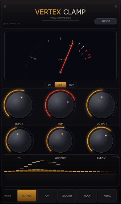The image size is (121, 204).
Task: Click the VOCAL COMPRESSOR subtitle
Action: [60, 18]
